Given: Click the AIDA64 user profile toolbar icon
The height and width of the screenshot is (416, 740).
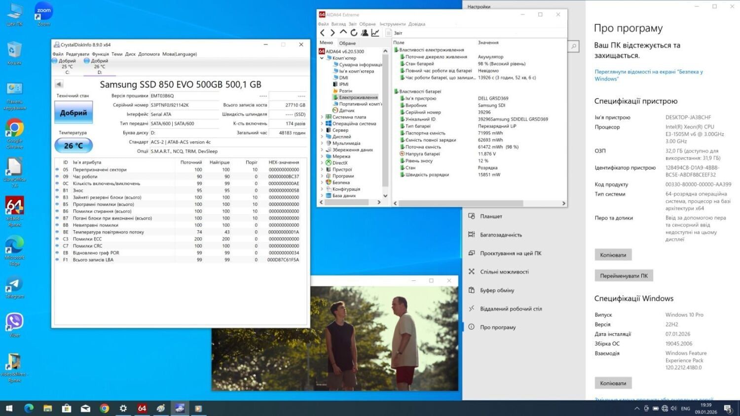Looking at the screenshot, I should click(365, 33).
